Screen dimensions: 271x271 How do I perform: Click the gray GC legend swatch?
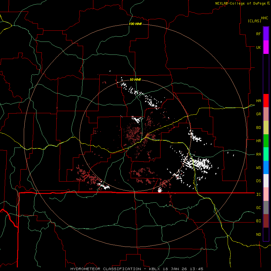266,207
